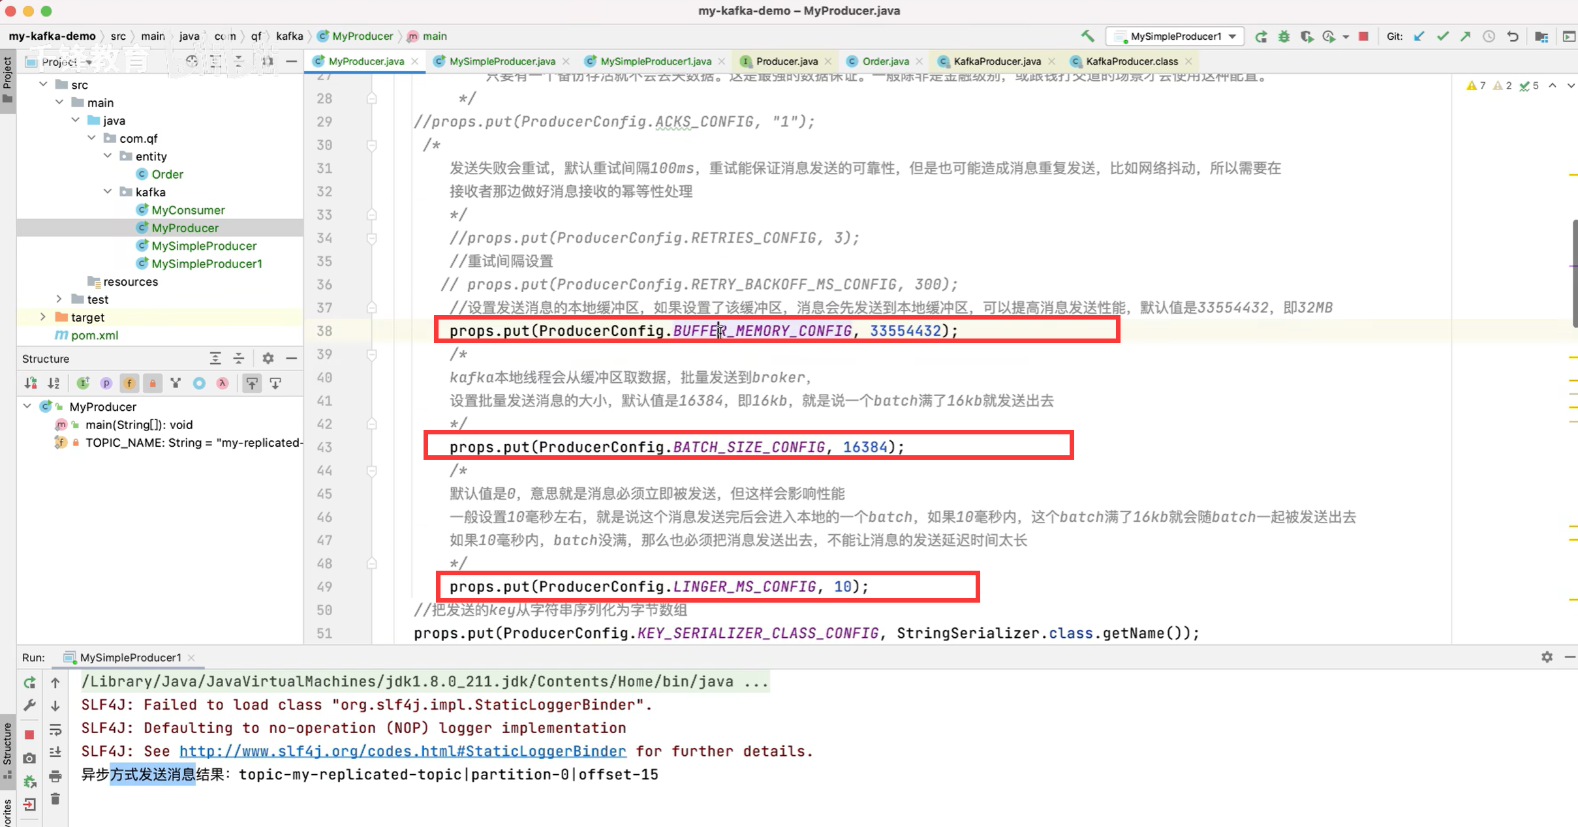Collapse the kafka package in the project tree
The height and width of the screenshot is (827, 1578).
tap(108, 192)
